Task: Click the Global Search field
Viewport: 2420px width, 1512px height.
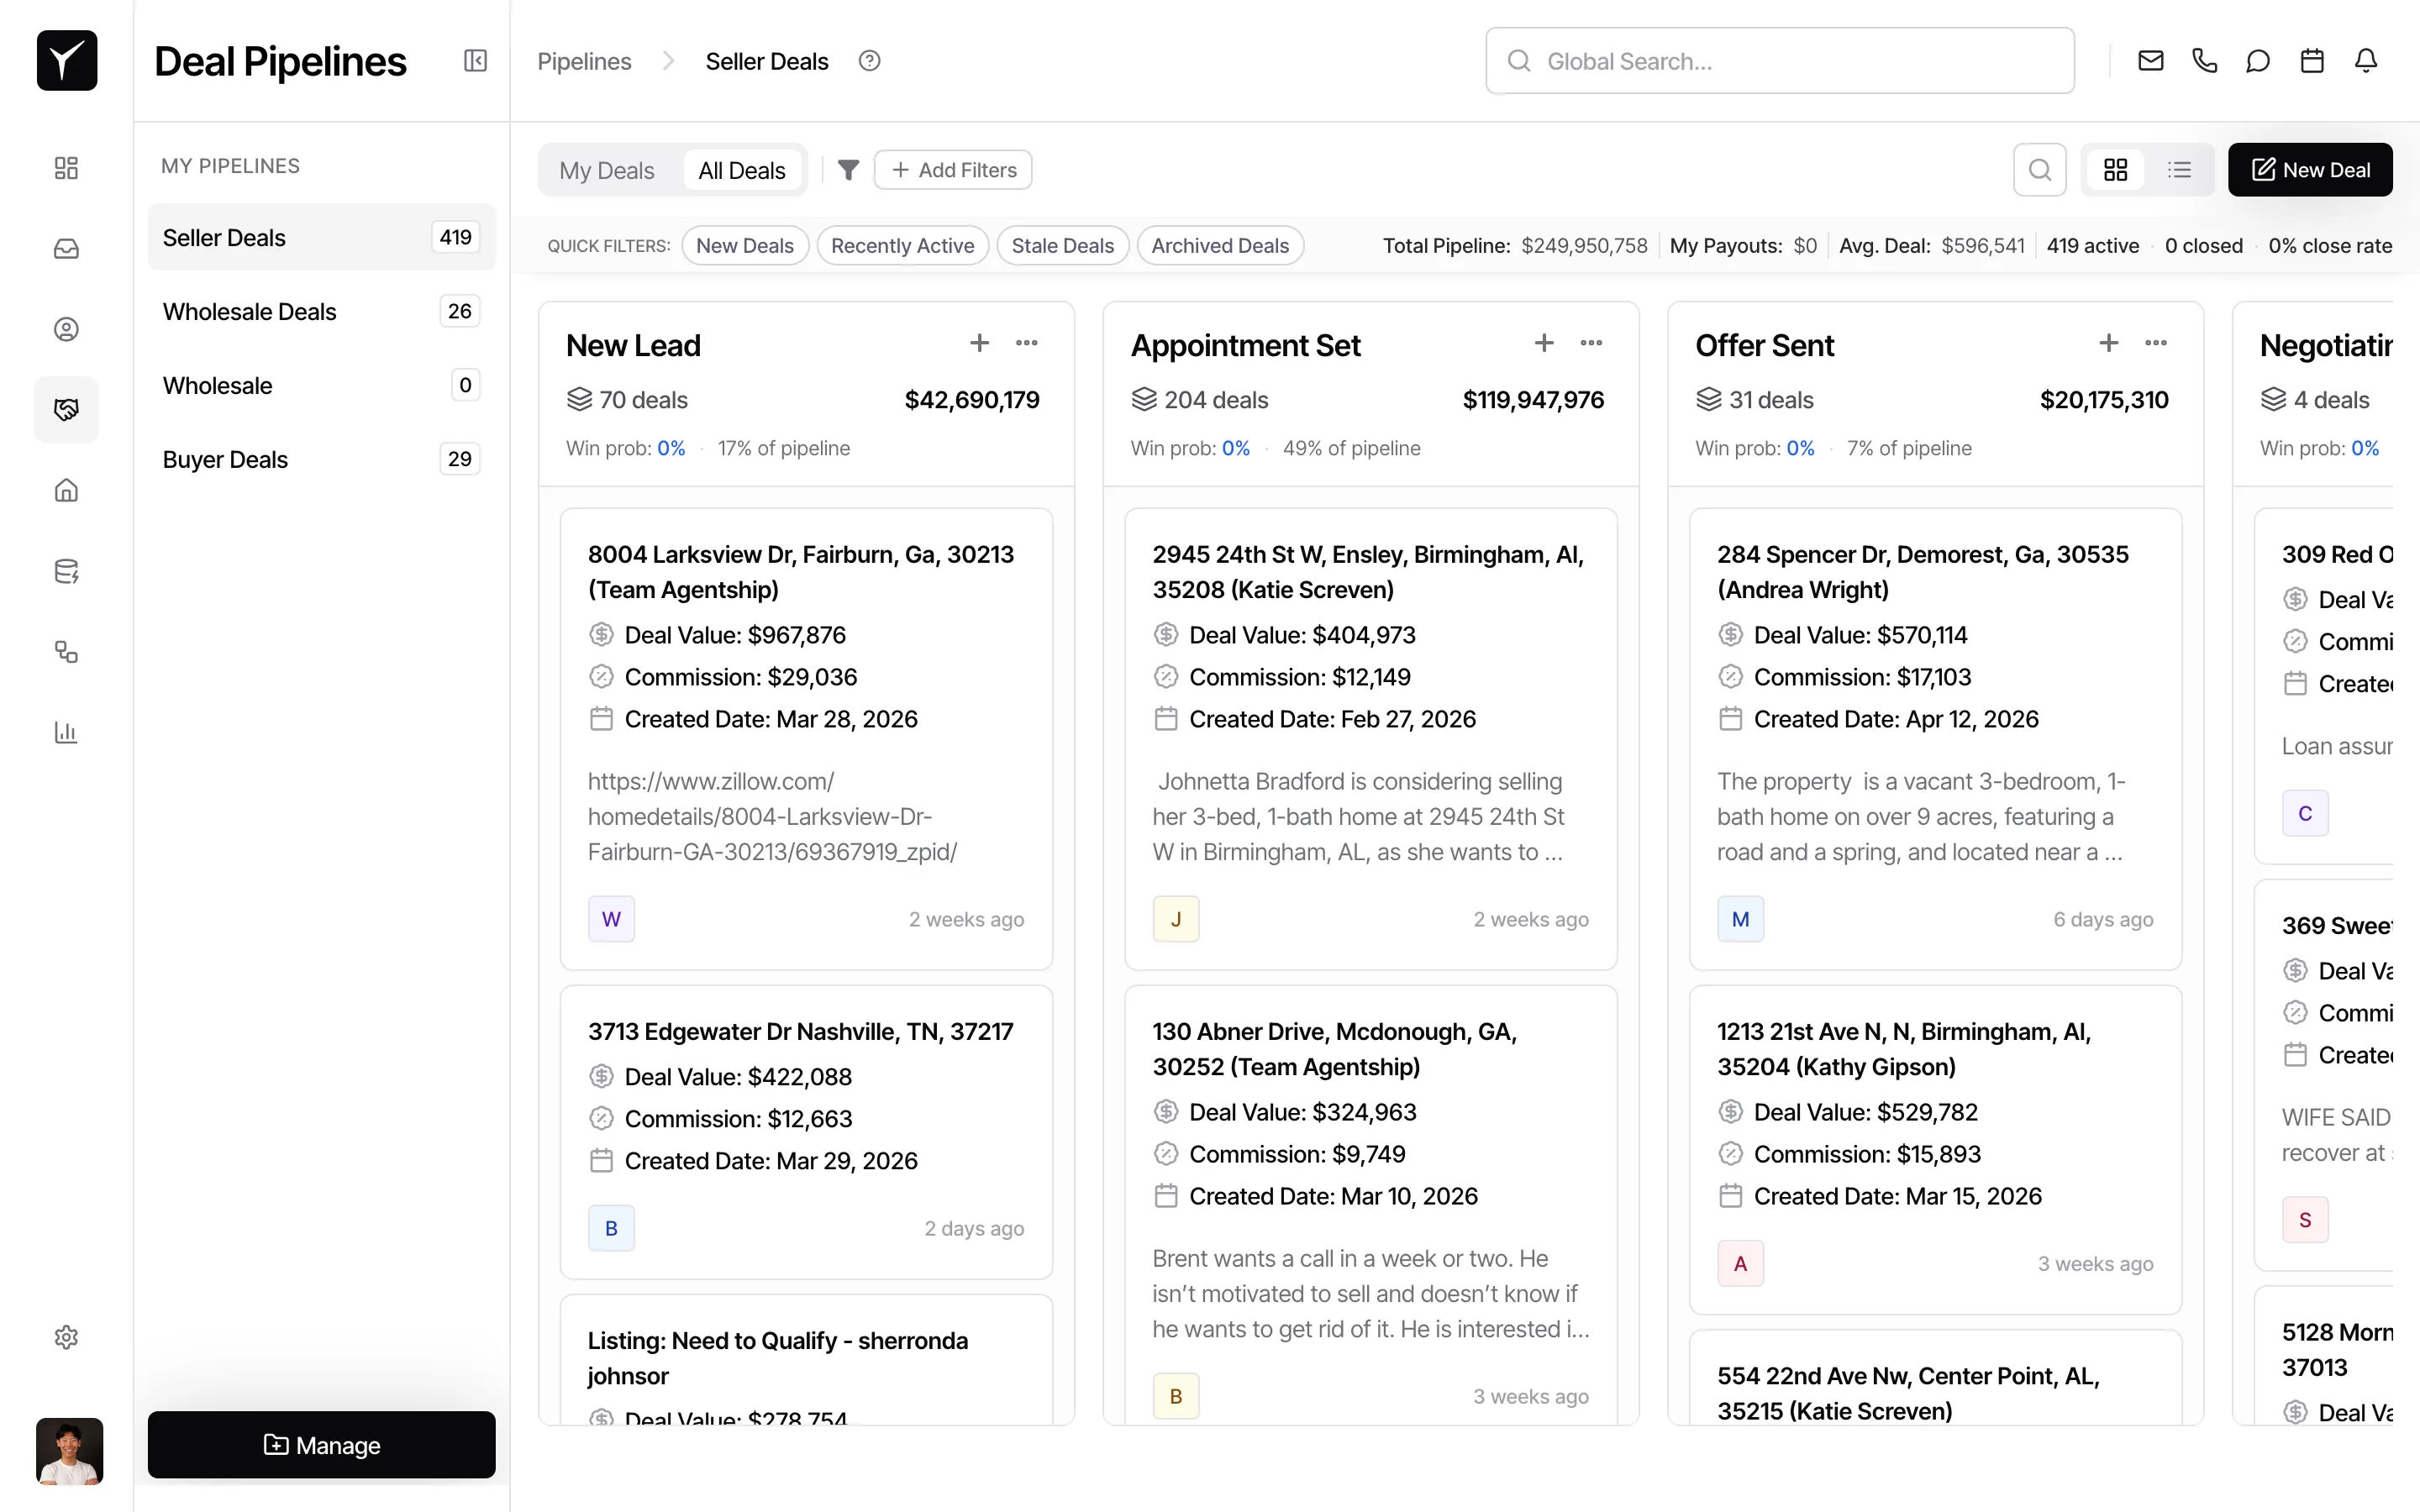Action: point(1780,60)
